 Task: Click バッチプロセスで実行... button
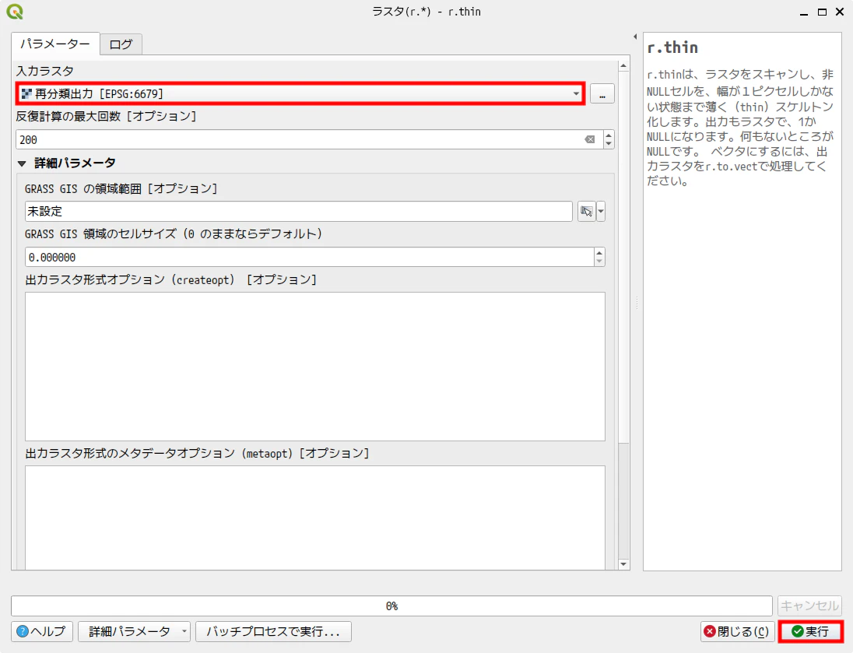click(x=273, y=631)
